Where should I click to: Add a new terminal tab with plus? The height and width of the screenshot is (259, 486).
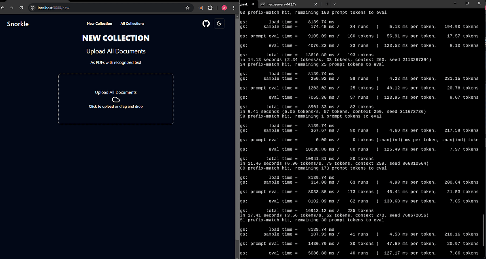pyautogui.click(x=327, y=4)
